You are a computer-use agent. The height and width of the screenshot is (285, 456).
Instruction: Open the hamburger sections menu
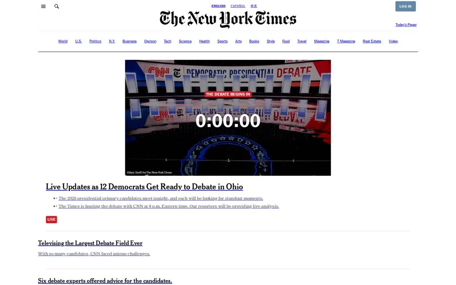pyautogui.click(x=43, y=6)
